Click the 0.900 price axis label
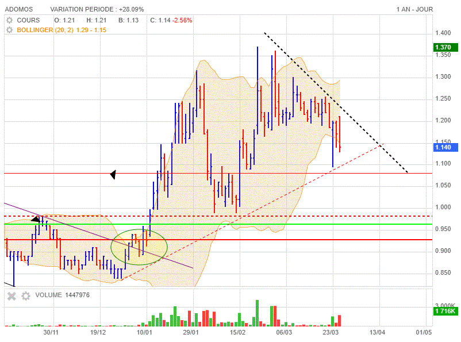This screenshot has height=342, width=461. (x=443, y=251)
